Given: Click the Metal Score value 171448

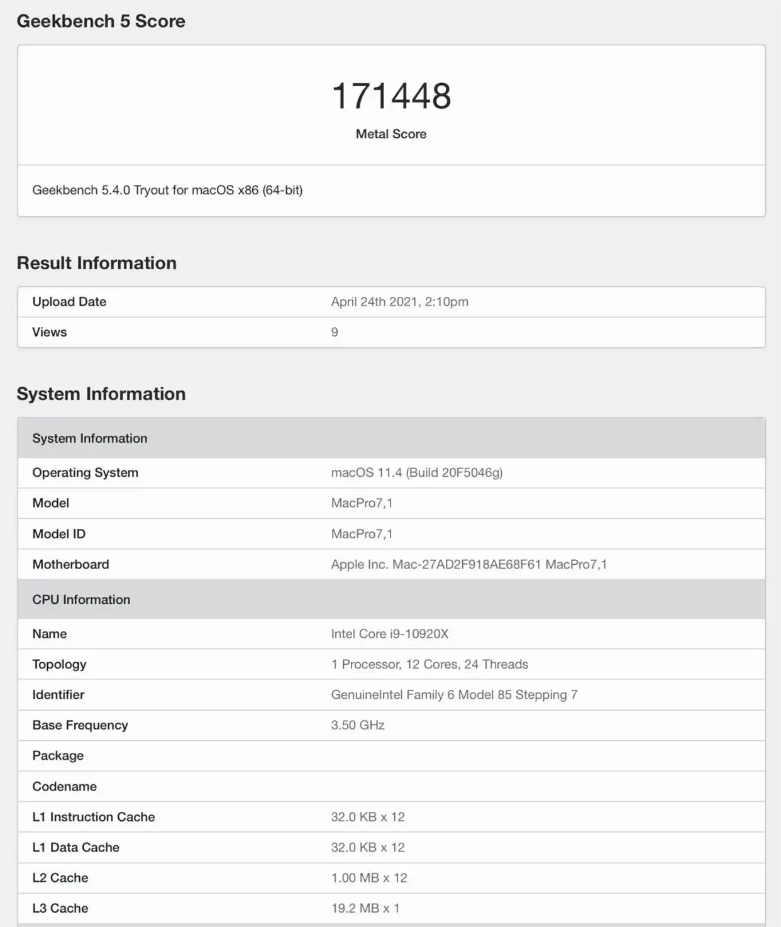Looking at the screenshot, I should click(390, 96).
